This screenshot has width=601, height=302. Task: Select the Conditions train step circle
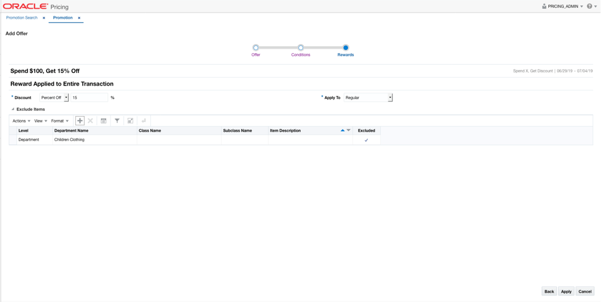pyautogui.click(x=301, y=47)
